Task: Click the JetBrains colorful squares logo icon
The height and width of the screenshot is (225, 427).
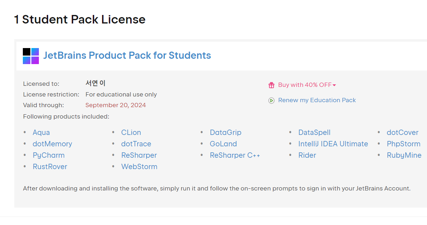Action: point(31,56)
